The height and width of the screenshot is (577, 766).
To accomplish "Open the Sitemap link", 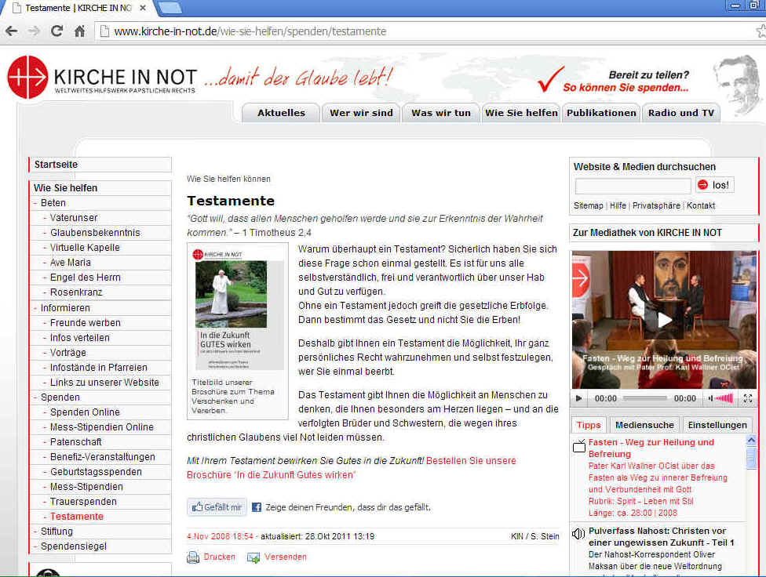I will tap(588, 205).
